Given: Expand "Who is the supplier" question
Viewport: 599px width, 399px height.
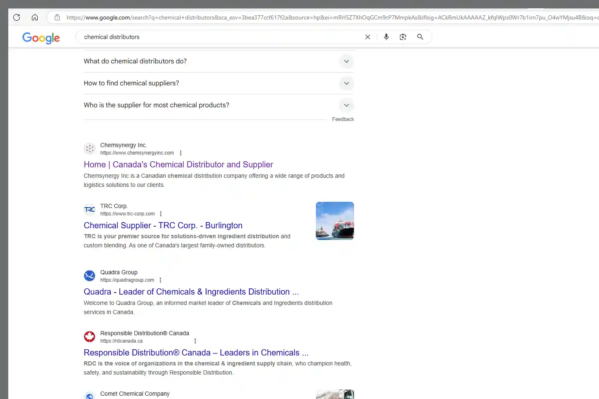Looking at the screenshot, I should click(x=346, y=105).
